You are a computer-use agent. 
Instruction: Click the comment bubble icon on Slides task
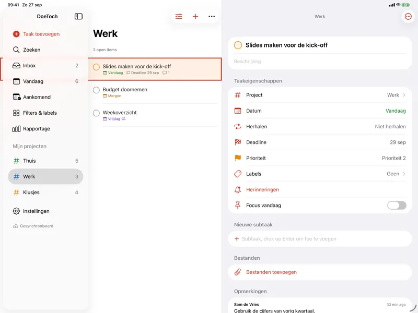point(165,73)
